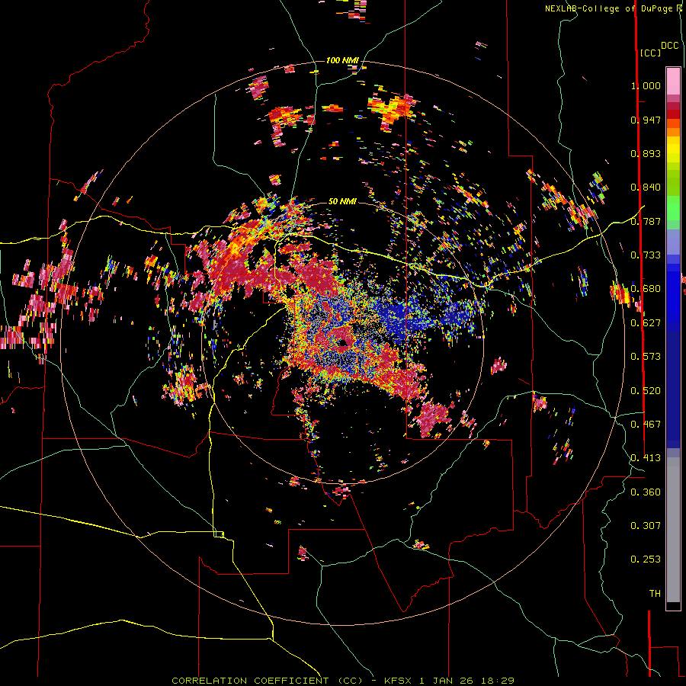
Task: Click the 0.467 scale value
Action: point(646,424)
